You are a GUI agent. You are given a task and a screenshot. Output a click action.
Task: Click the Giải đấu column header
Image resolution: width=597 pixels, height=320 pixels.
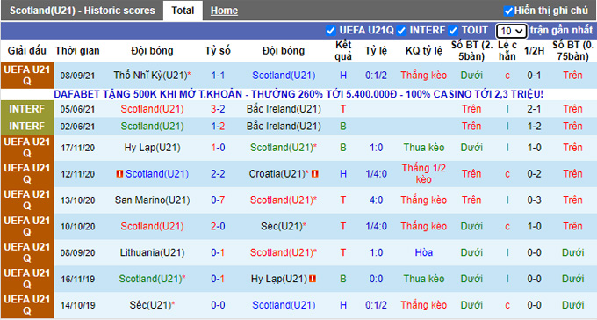[x=27, y=51]
